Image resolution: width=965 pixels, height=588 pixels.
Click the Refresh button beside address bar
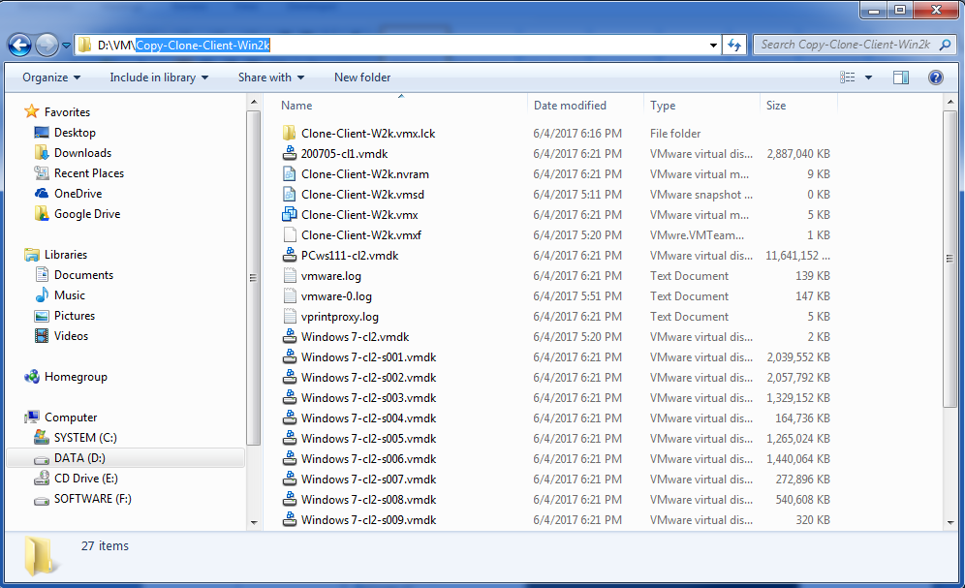click(x=734, y=45)
